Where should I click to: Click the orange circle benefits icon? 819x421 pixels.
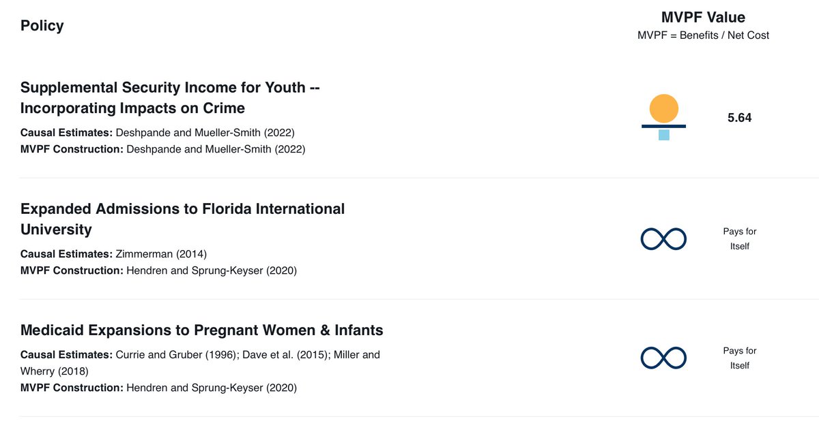[663, 108]
